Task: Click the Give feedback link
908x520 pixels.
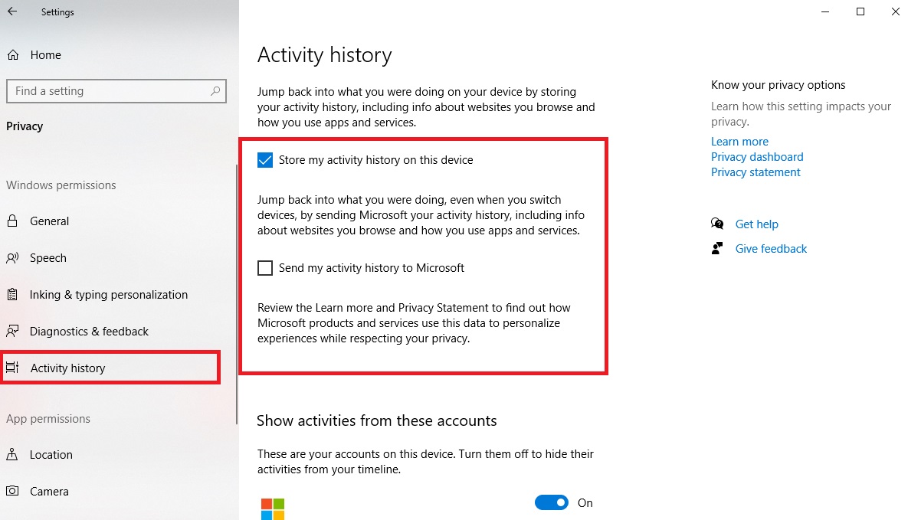Action: 771,249
